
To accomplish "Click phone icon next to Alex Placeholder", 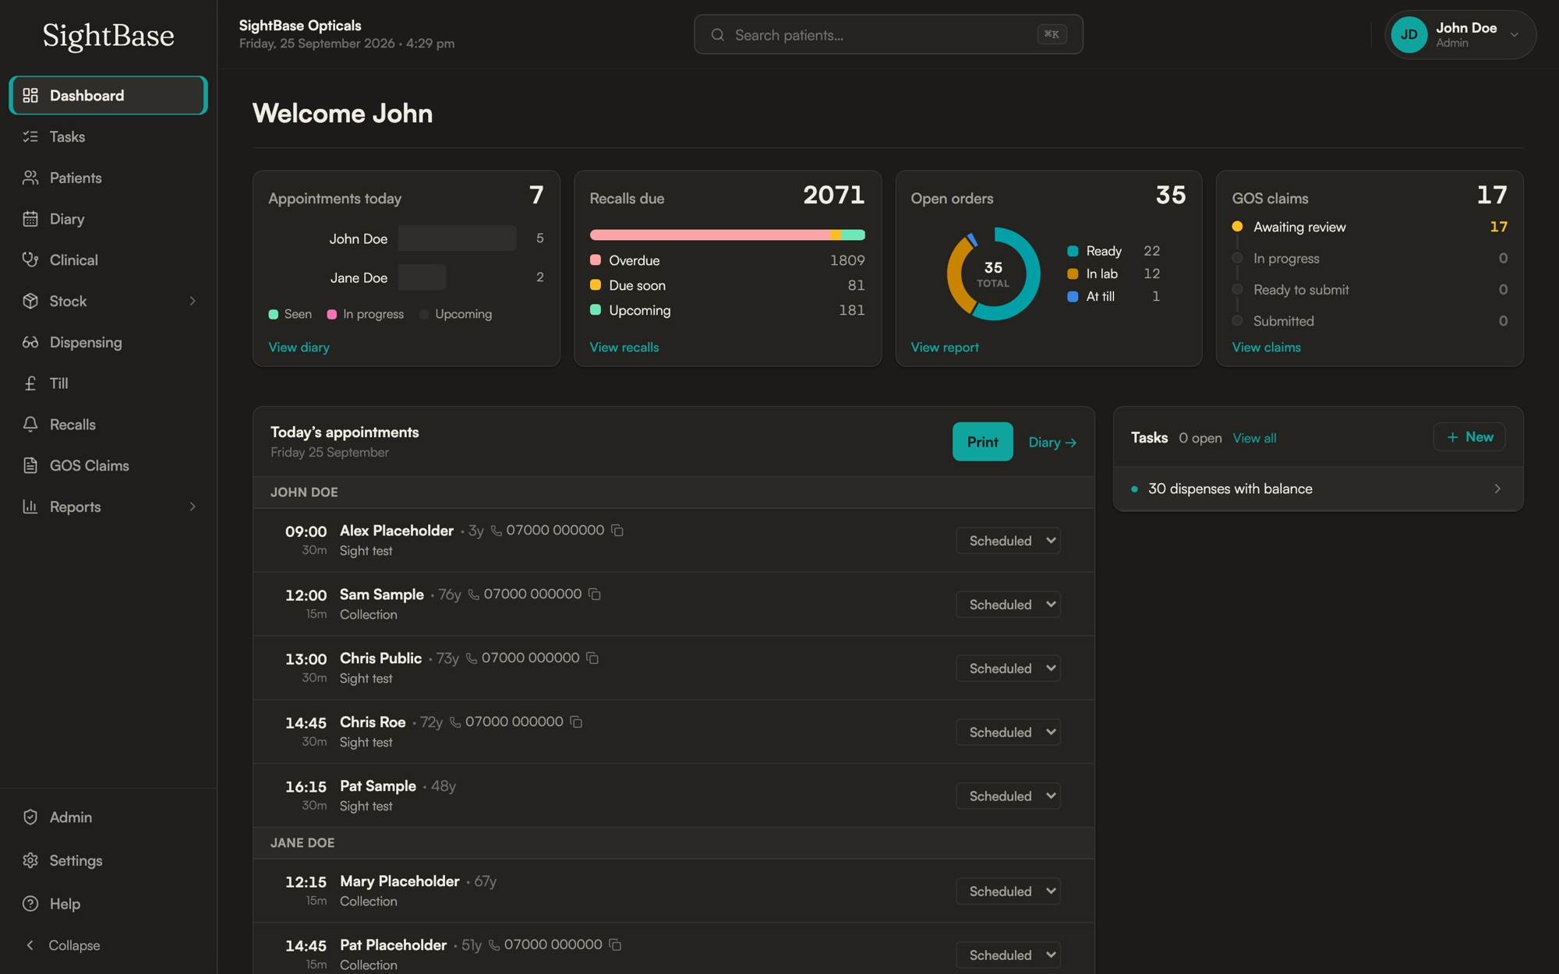I will tap(497, 531).
